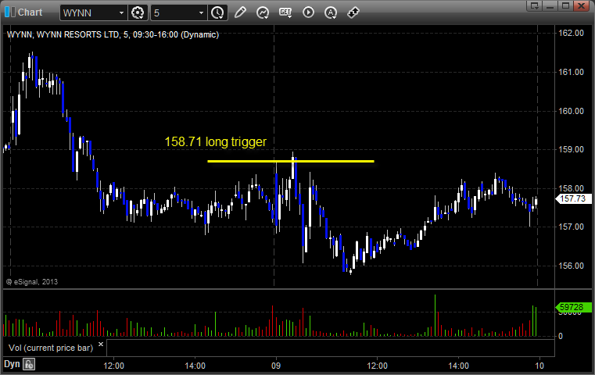Click the 09 date label on time axis
Viewport: 595px width, 375px height.
(x=276, y=366)
